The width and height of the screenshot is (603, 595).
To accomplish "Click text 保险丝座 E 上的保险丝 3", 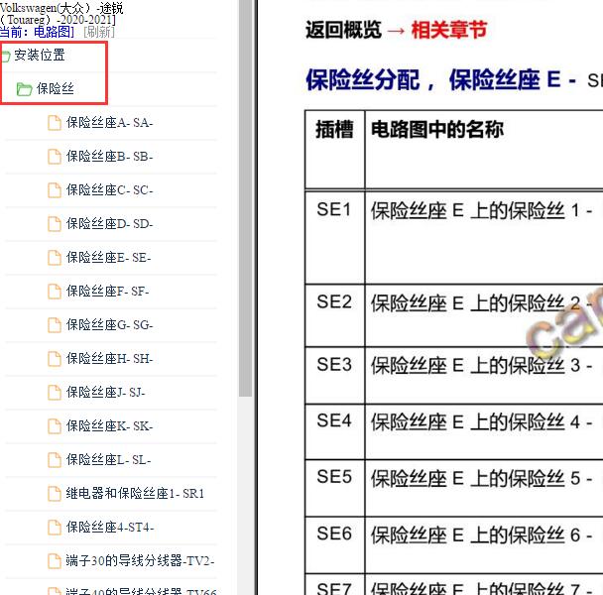I will coord(475,365).
